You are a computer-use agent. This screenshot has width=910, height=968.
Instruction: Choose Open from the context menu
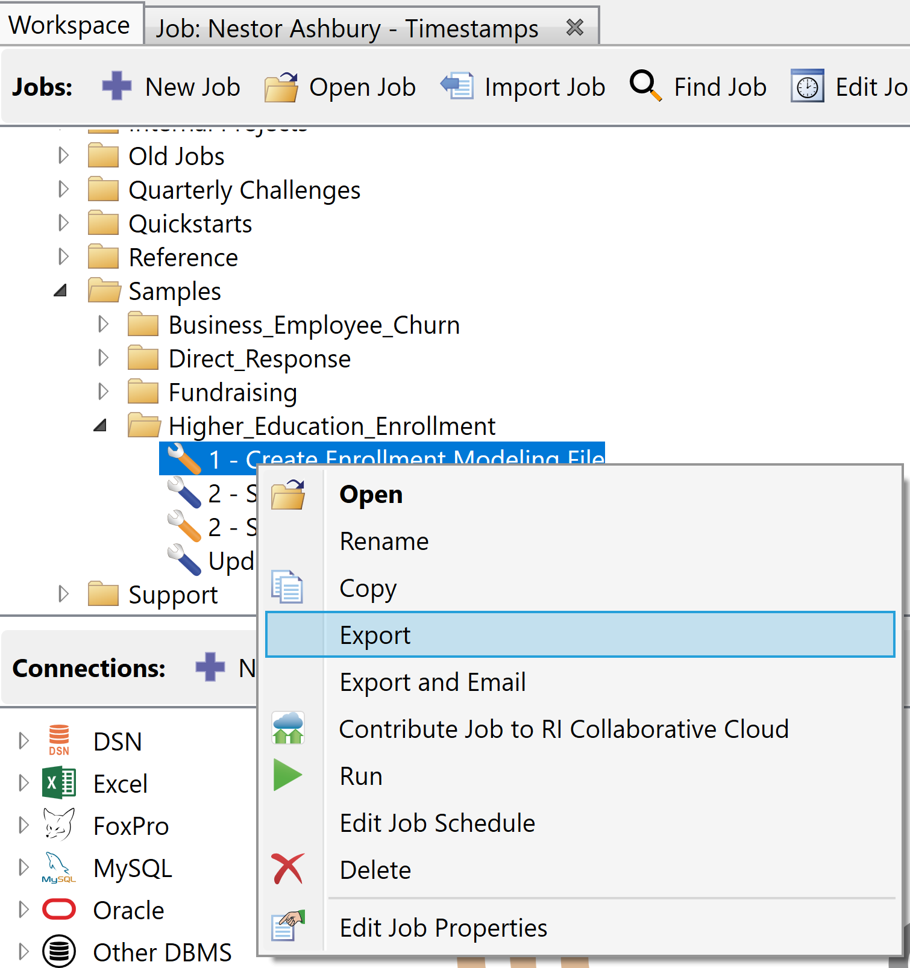[580, 494]
